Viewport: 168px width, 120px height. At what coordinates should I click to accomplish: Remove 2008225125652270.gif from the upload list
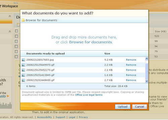coord(131,70)
